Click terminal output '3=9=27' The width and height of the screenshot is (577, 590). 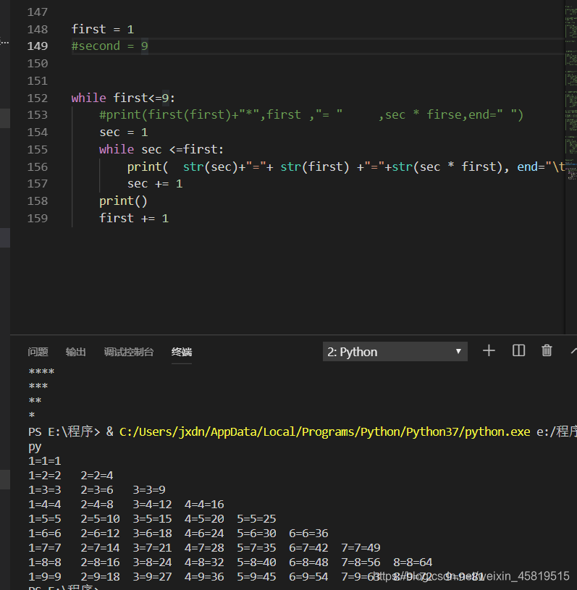tap(152, 577)
